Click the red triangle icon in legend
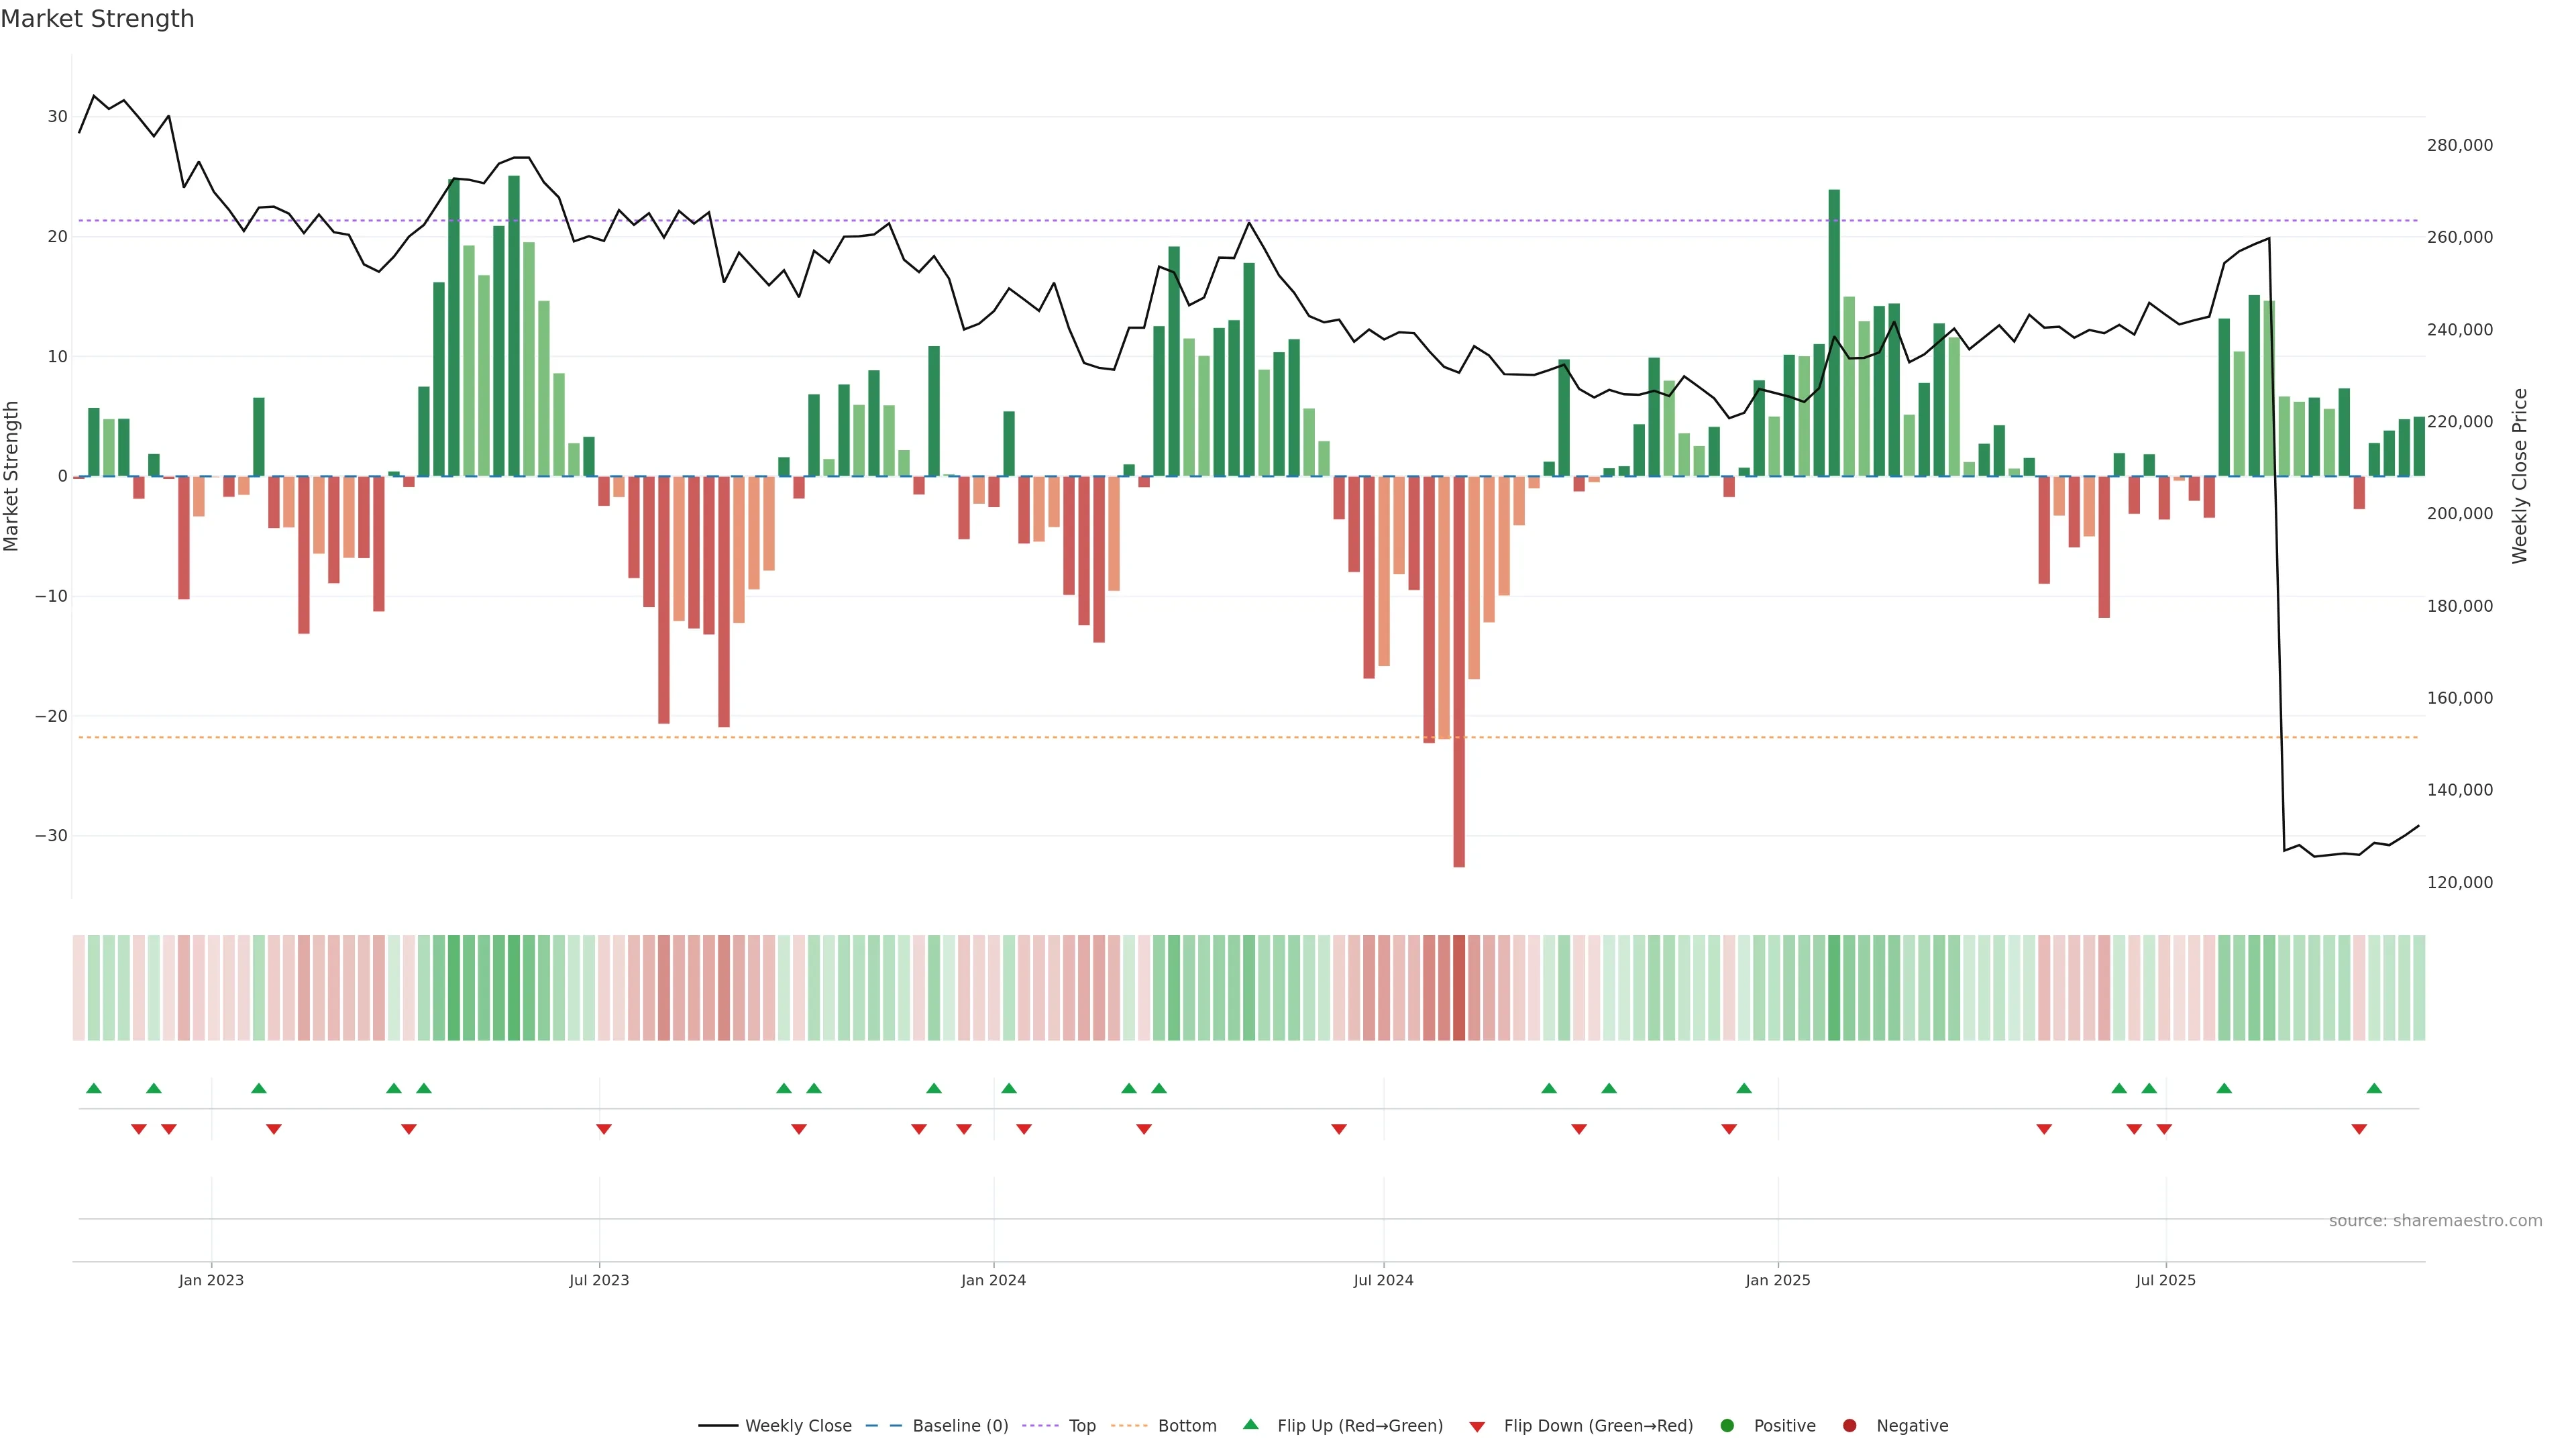 coord(1477,1426)
